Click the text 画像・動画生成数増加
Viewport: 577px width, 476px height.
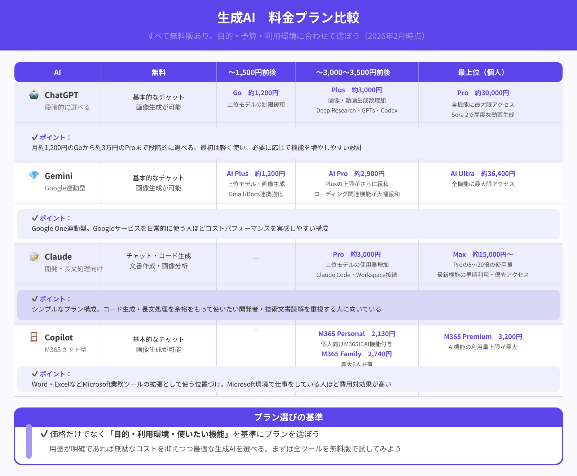click(x=357, y=100)
